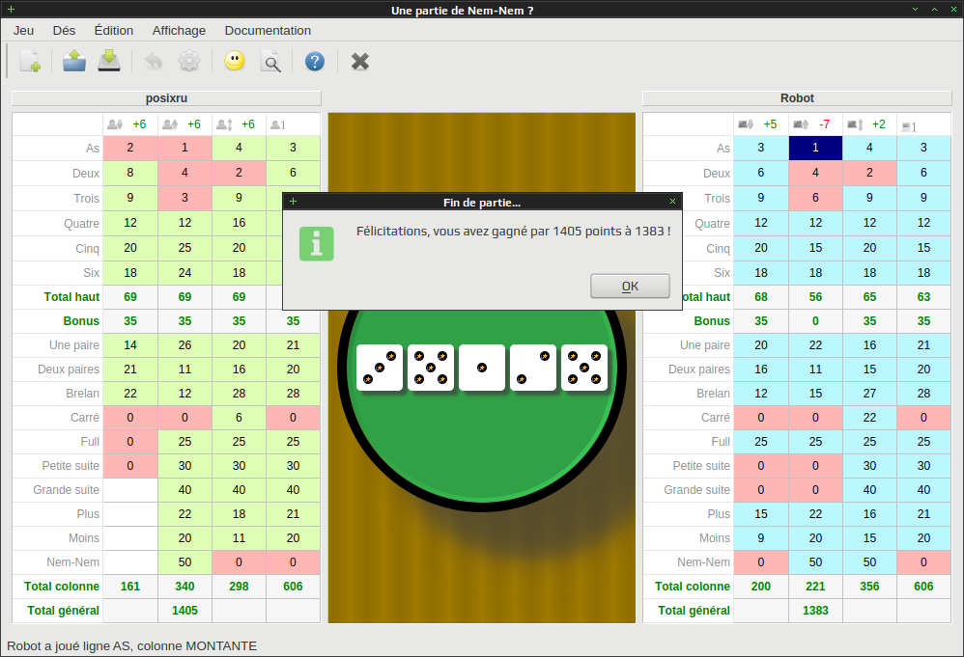Select the die showing three
The height and width of the screenshot is (657, 964).
tap(380, 368)
